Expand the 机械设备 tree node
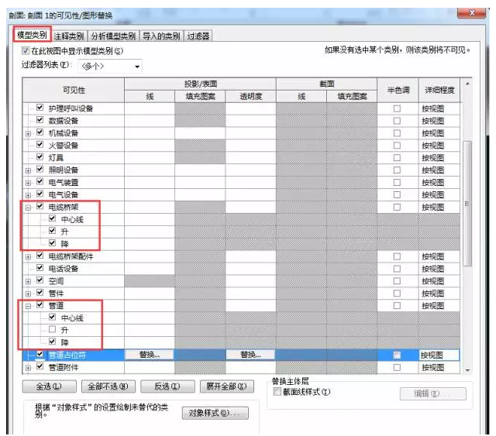This screenshot has width=496, height=436. coord(28,134)
